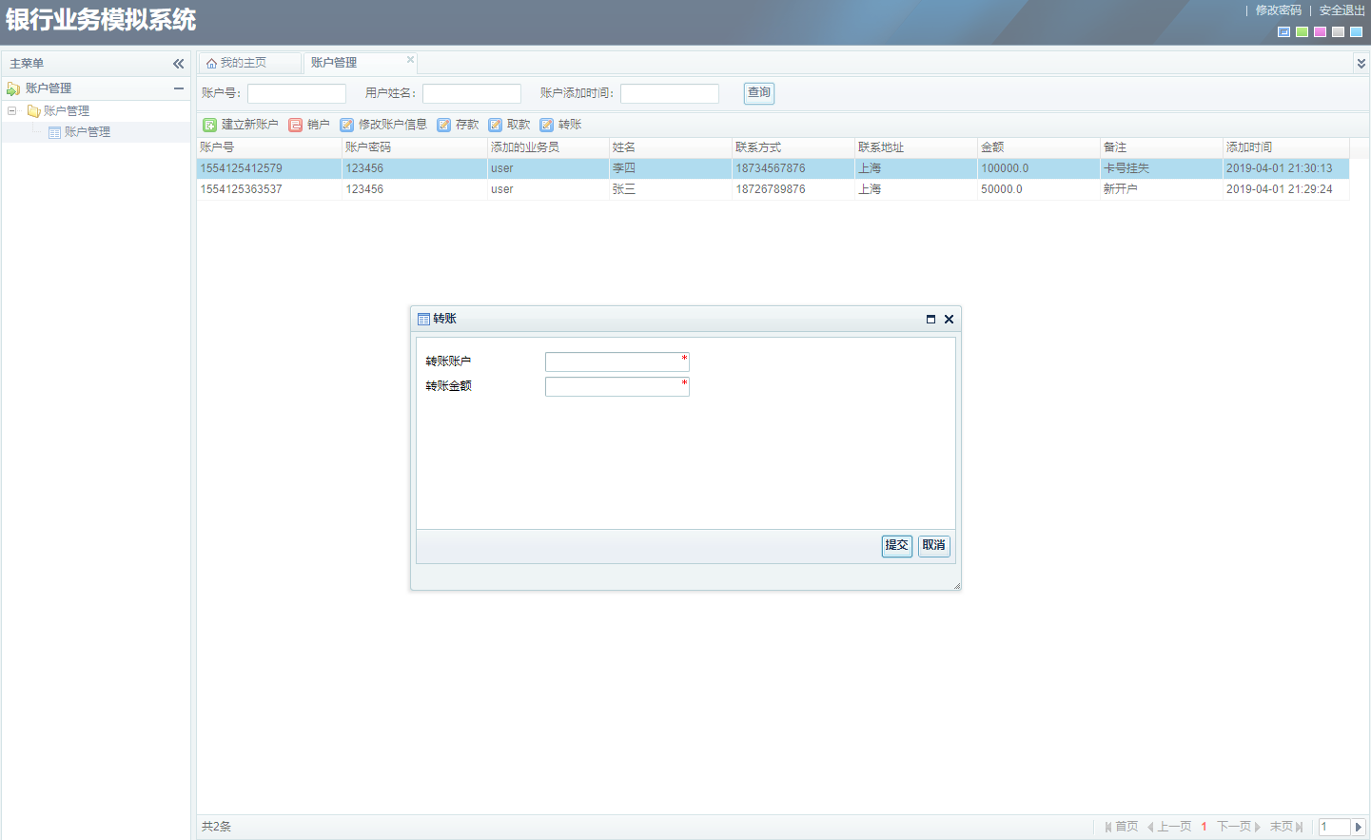Click the 查询 search button

[x=758, y=93]
